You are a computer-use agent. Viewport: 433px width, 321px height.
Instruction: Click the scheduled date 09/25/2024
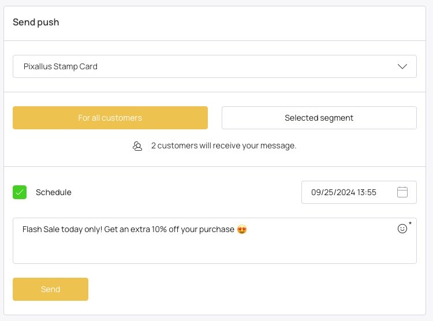point(333,192)
